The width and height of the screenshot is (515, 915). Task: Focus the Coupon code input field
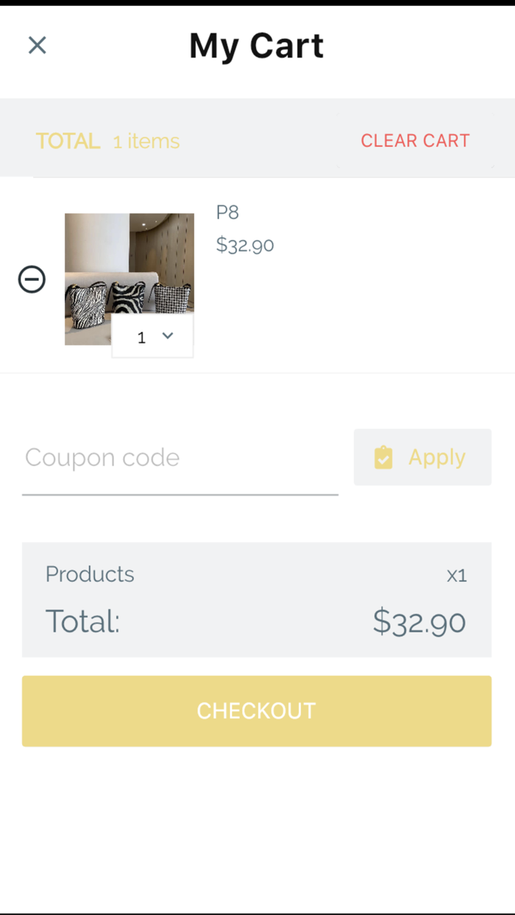pyautogui.click(x=180, y=458)
